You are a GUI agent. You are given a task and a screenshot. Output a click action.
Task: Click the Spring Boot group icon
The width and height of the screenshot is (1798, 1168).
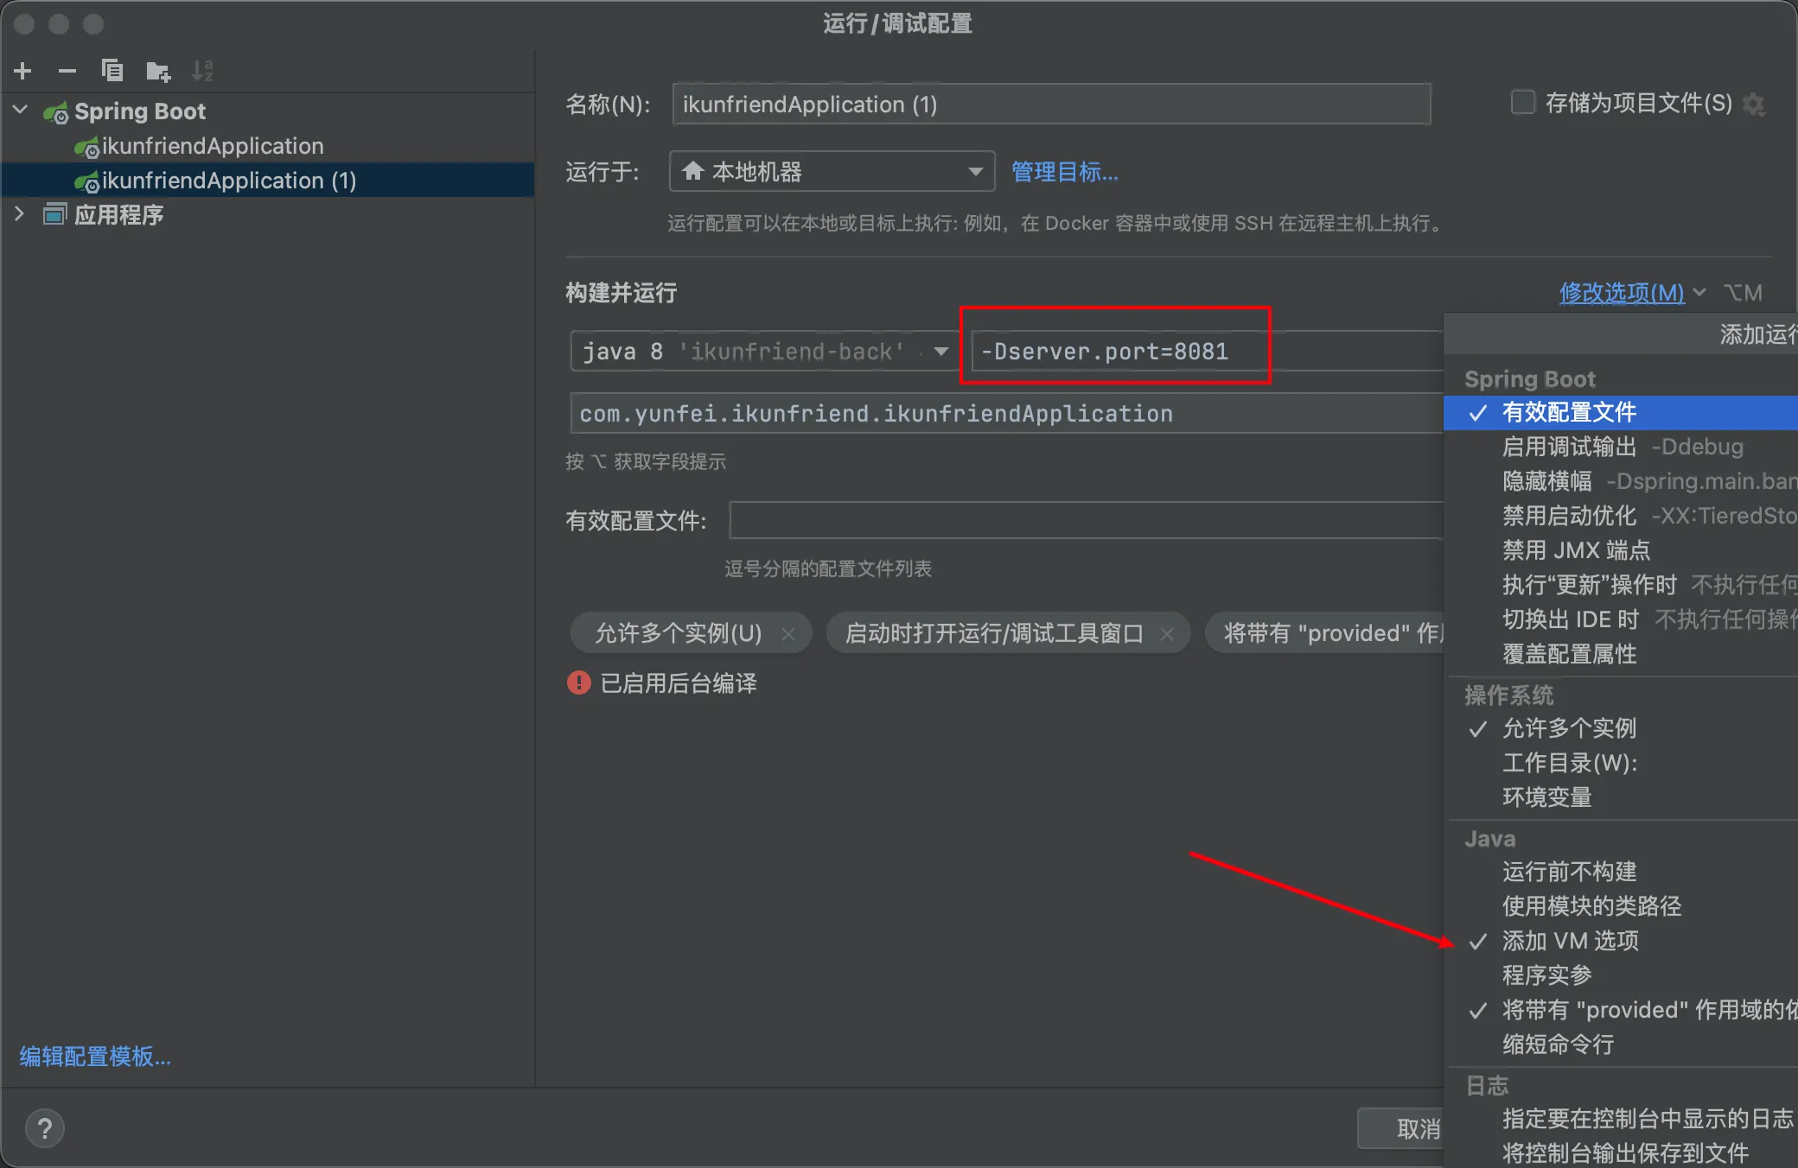57,112
